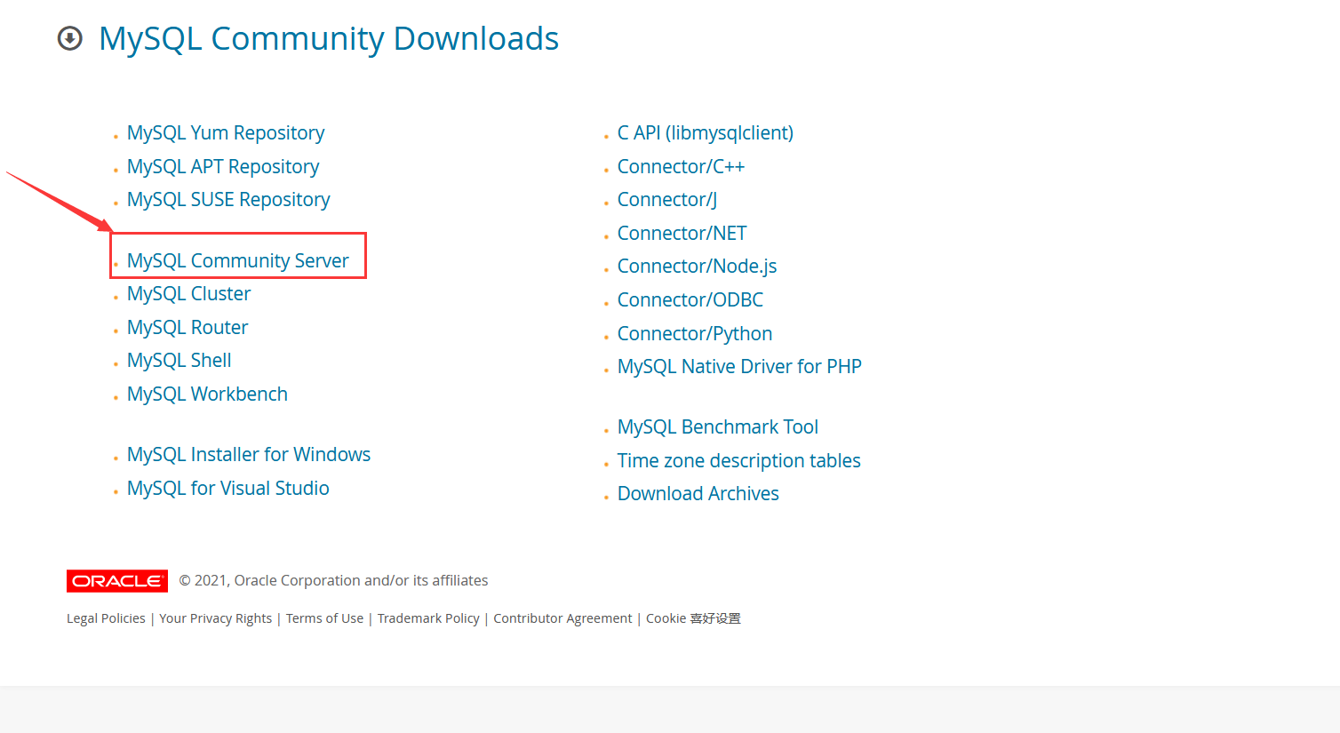The image size is (1340, 733).
Task: Go to MySQL Router page
Action: (187, 328)
